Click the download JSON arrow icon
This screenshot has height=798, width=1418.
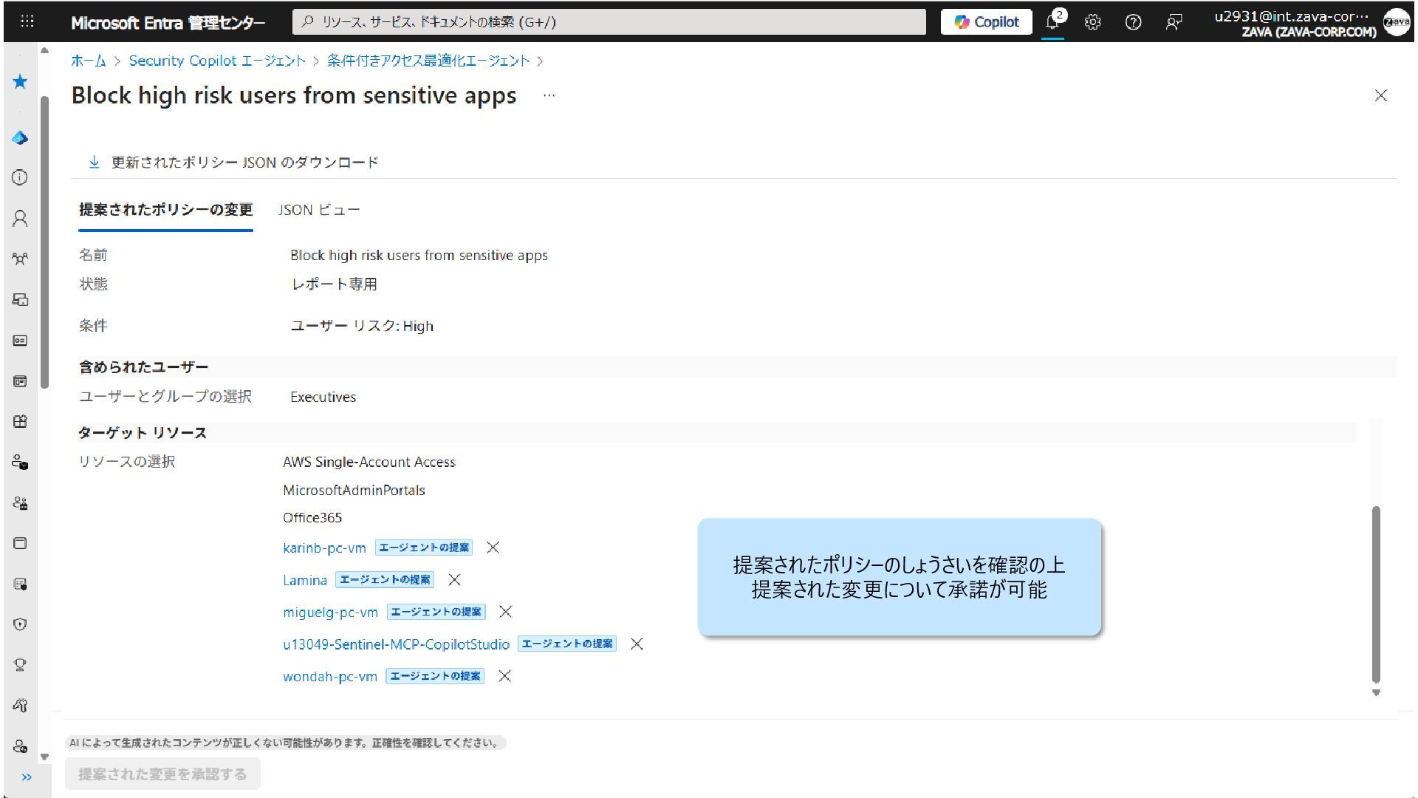pyautogui.click(x=94, y=162)
